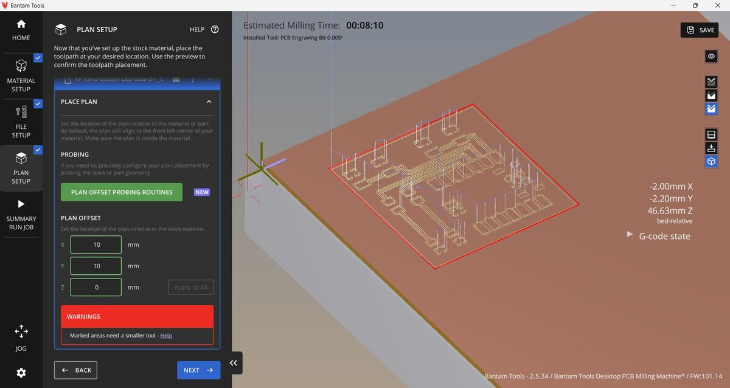Image resolution: width=730 pixels, height=388 pixels.
Task: Edit the Z plan offset field
Action: coord(96,287)
